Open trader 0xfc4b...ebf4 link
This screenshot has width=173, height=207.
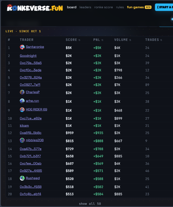[x=30, y=194]
